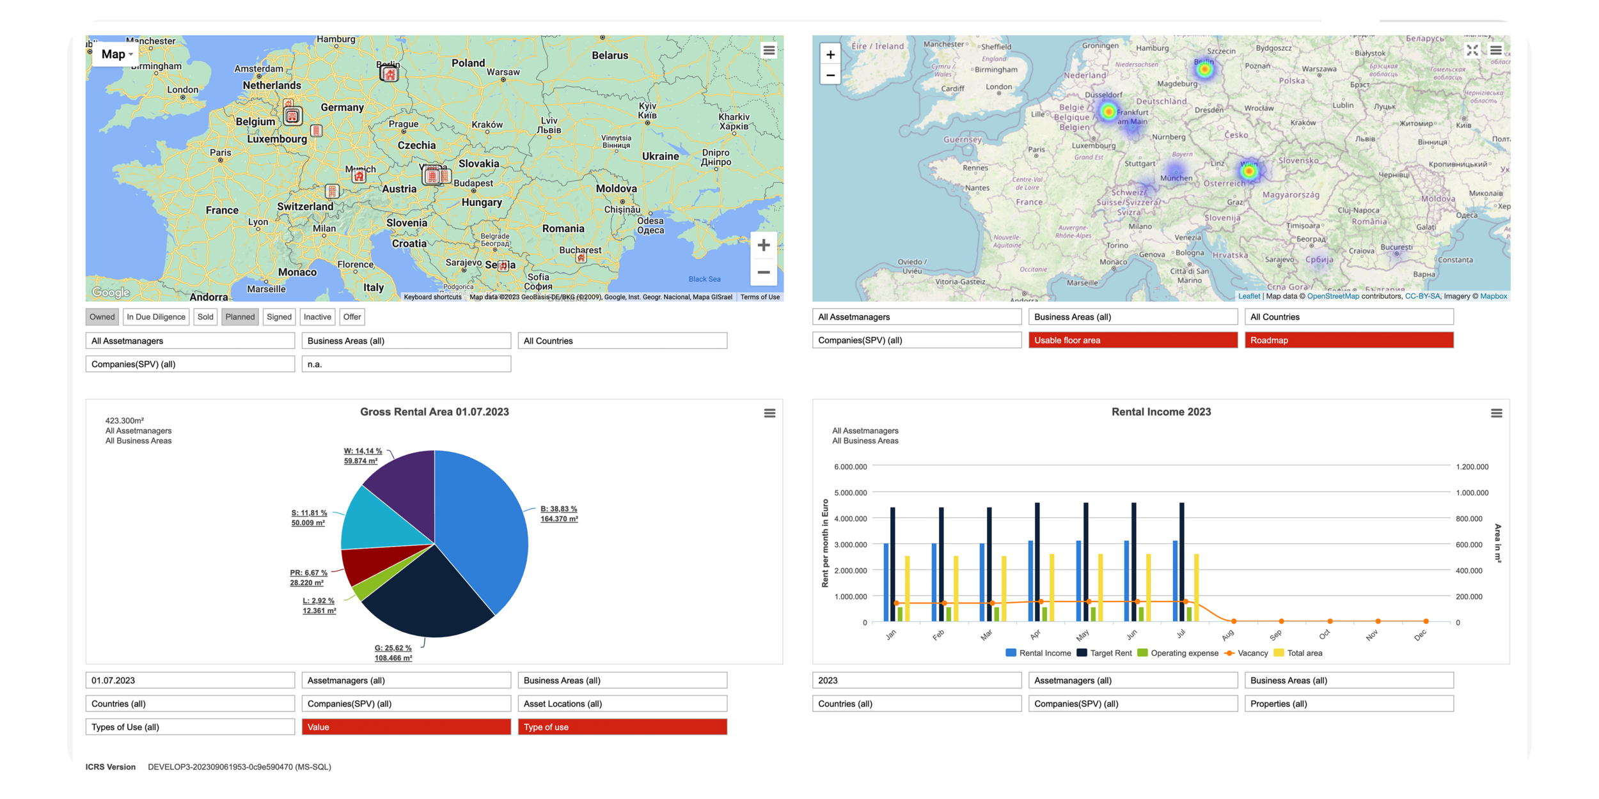The width and height of the screenshot is (1599, 799).
Task: Click the Berlin property marker
Action: tap(389, 74)
